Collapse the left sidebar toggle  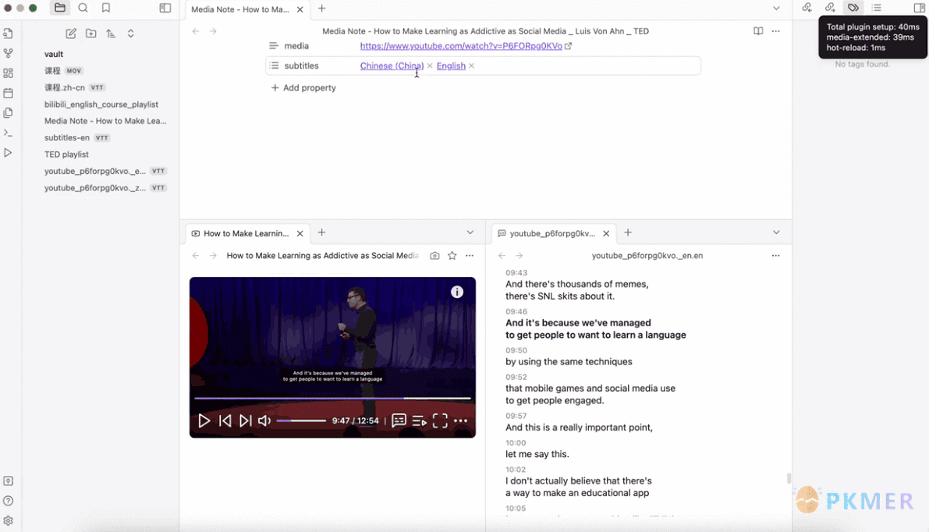click(165, 8)
